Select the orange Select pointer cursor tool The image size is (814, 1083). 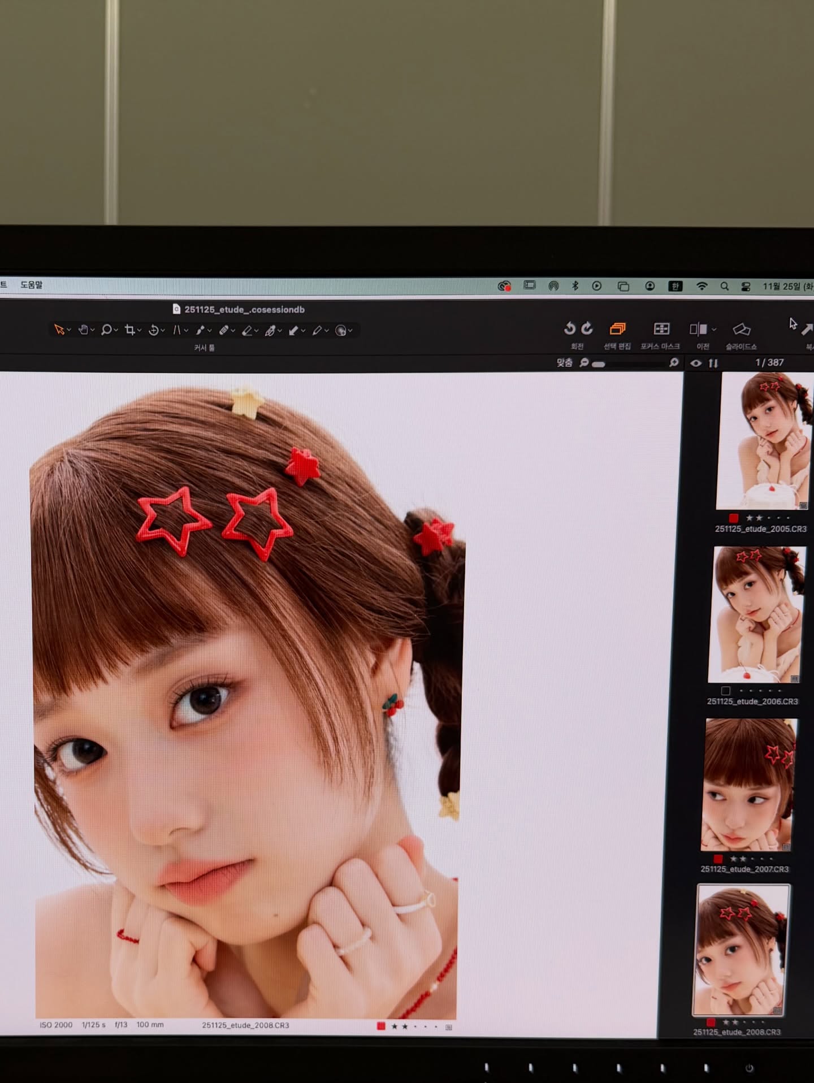[x=59, y=330]
